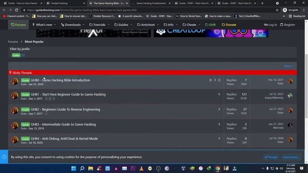Image resolution: width=308 pixels, height=173 pixels.
Task: Expand What's new dropdown arrow
Action: click(55, 25)
